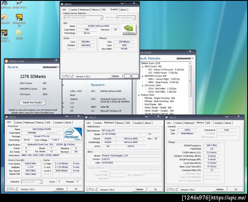Open the 3DMark06 desktop shortcut icon
The width and height of the screenshot is (248, 202).
tap(19, 17)
